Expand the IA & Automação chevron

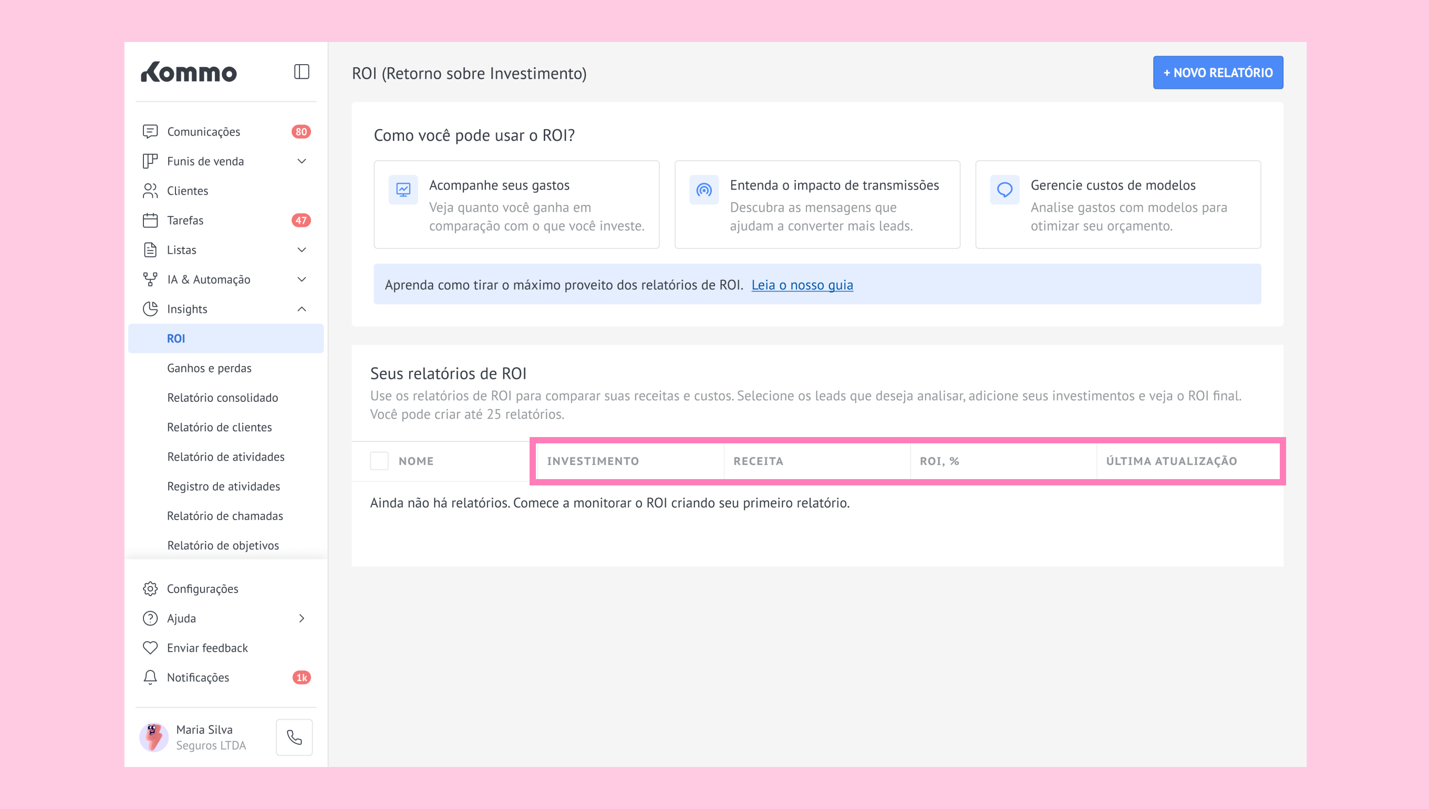302,279
